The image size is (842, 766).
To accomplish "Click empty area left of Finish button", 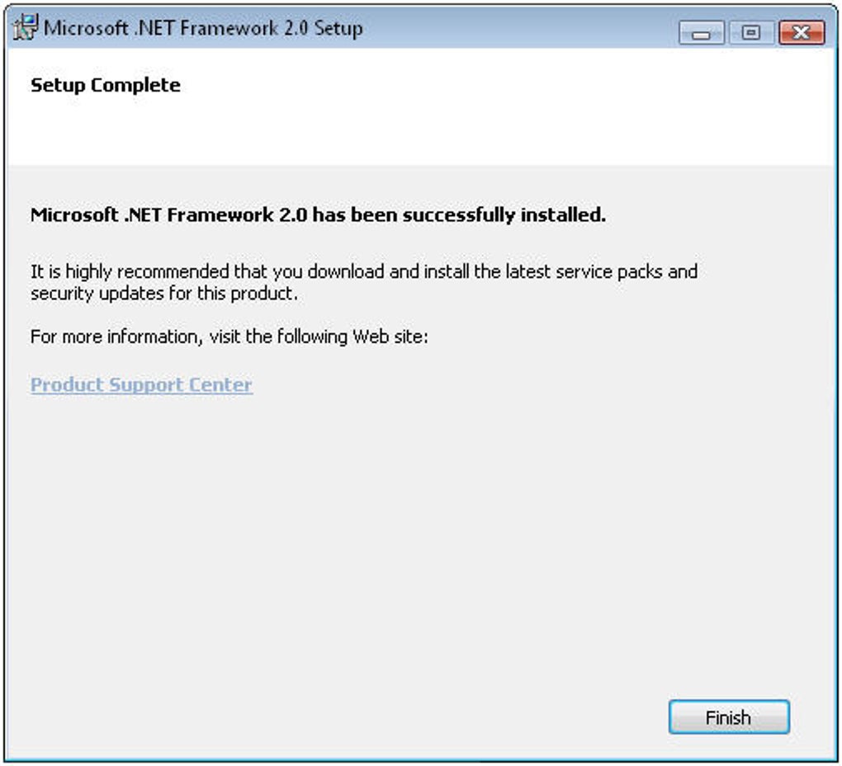I will pyautogui.click(x=413, y=717).
